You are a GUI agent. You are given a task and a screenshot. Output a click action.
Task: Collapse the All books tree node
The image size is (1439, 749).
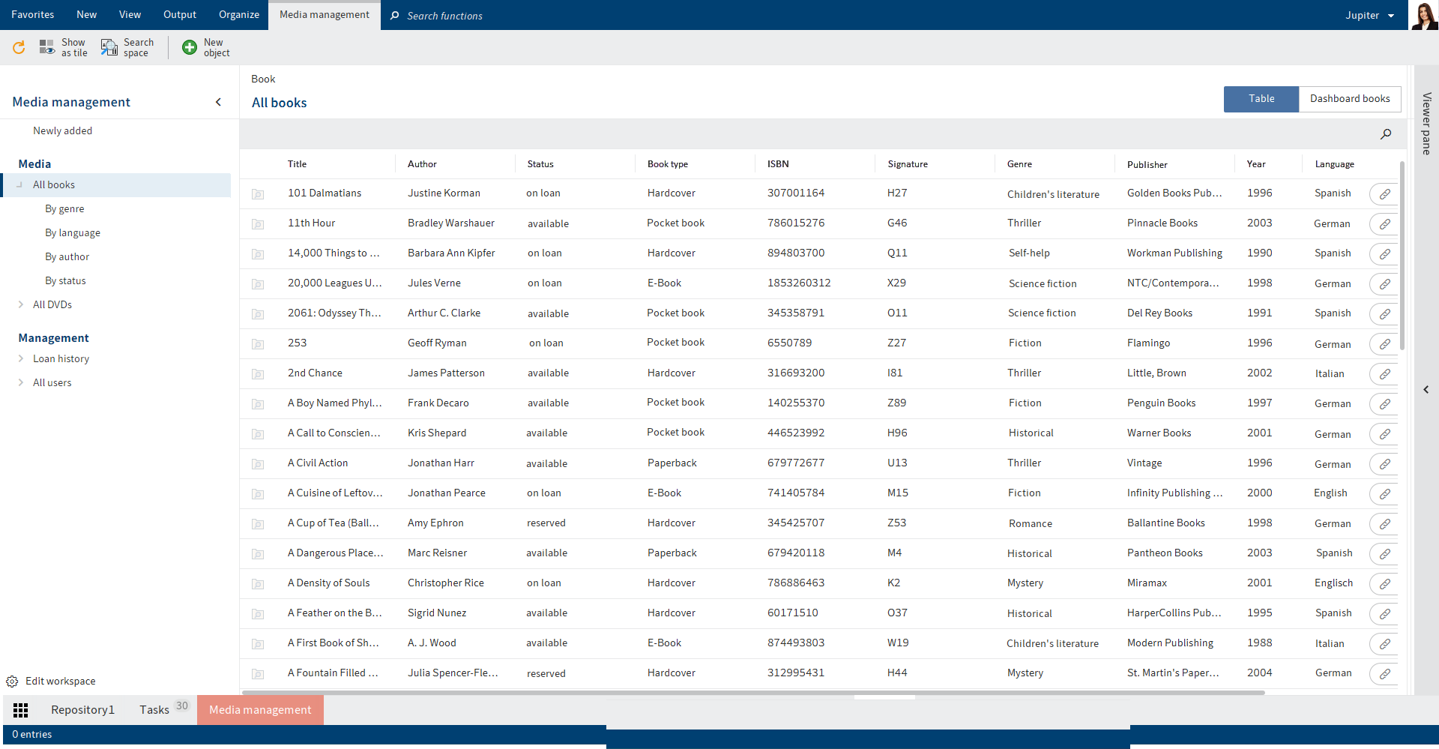(x=20, y=184)
